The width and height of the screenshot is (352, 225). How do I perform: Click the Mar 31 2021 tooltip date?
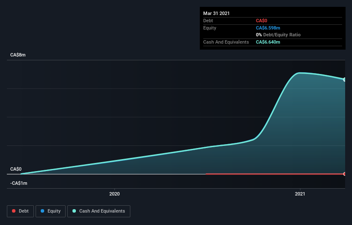[x=217, y=13]
